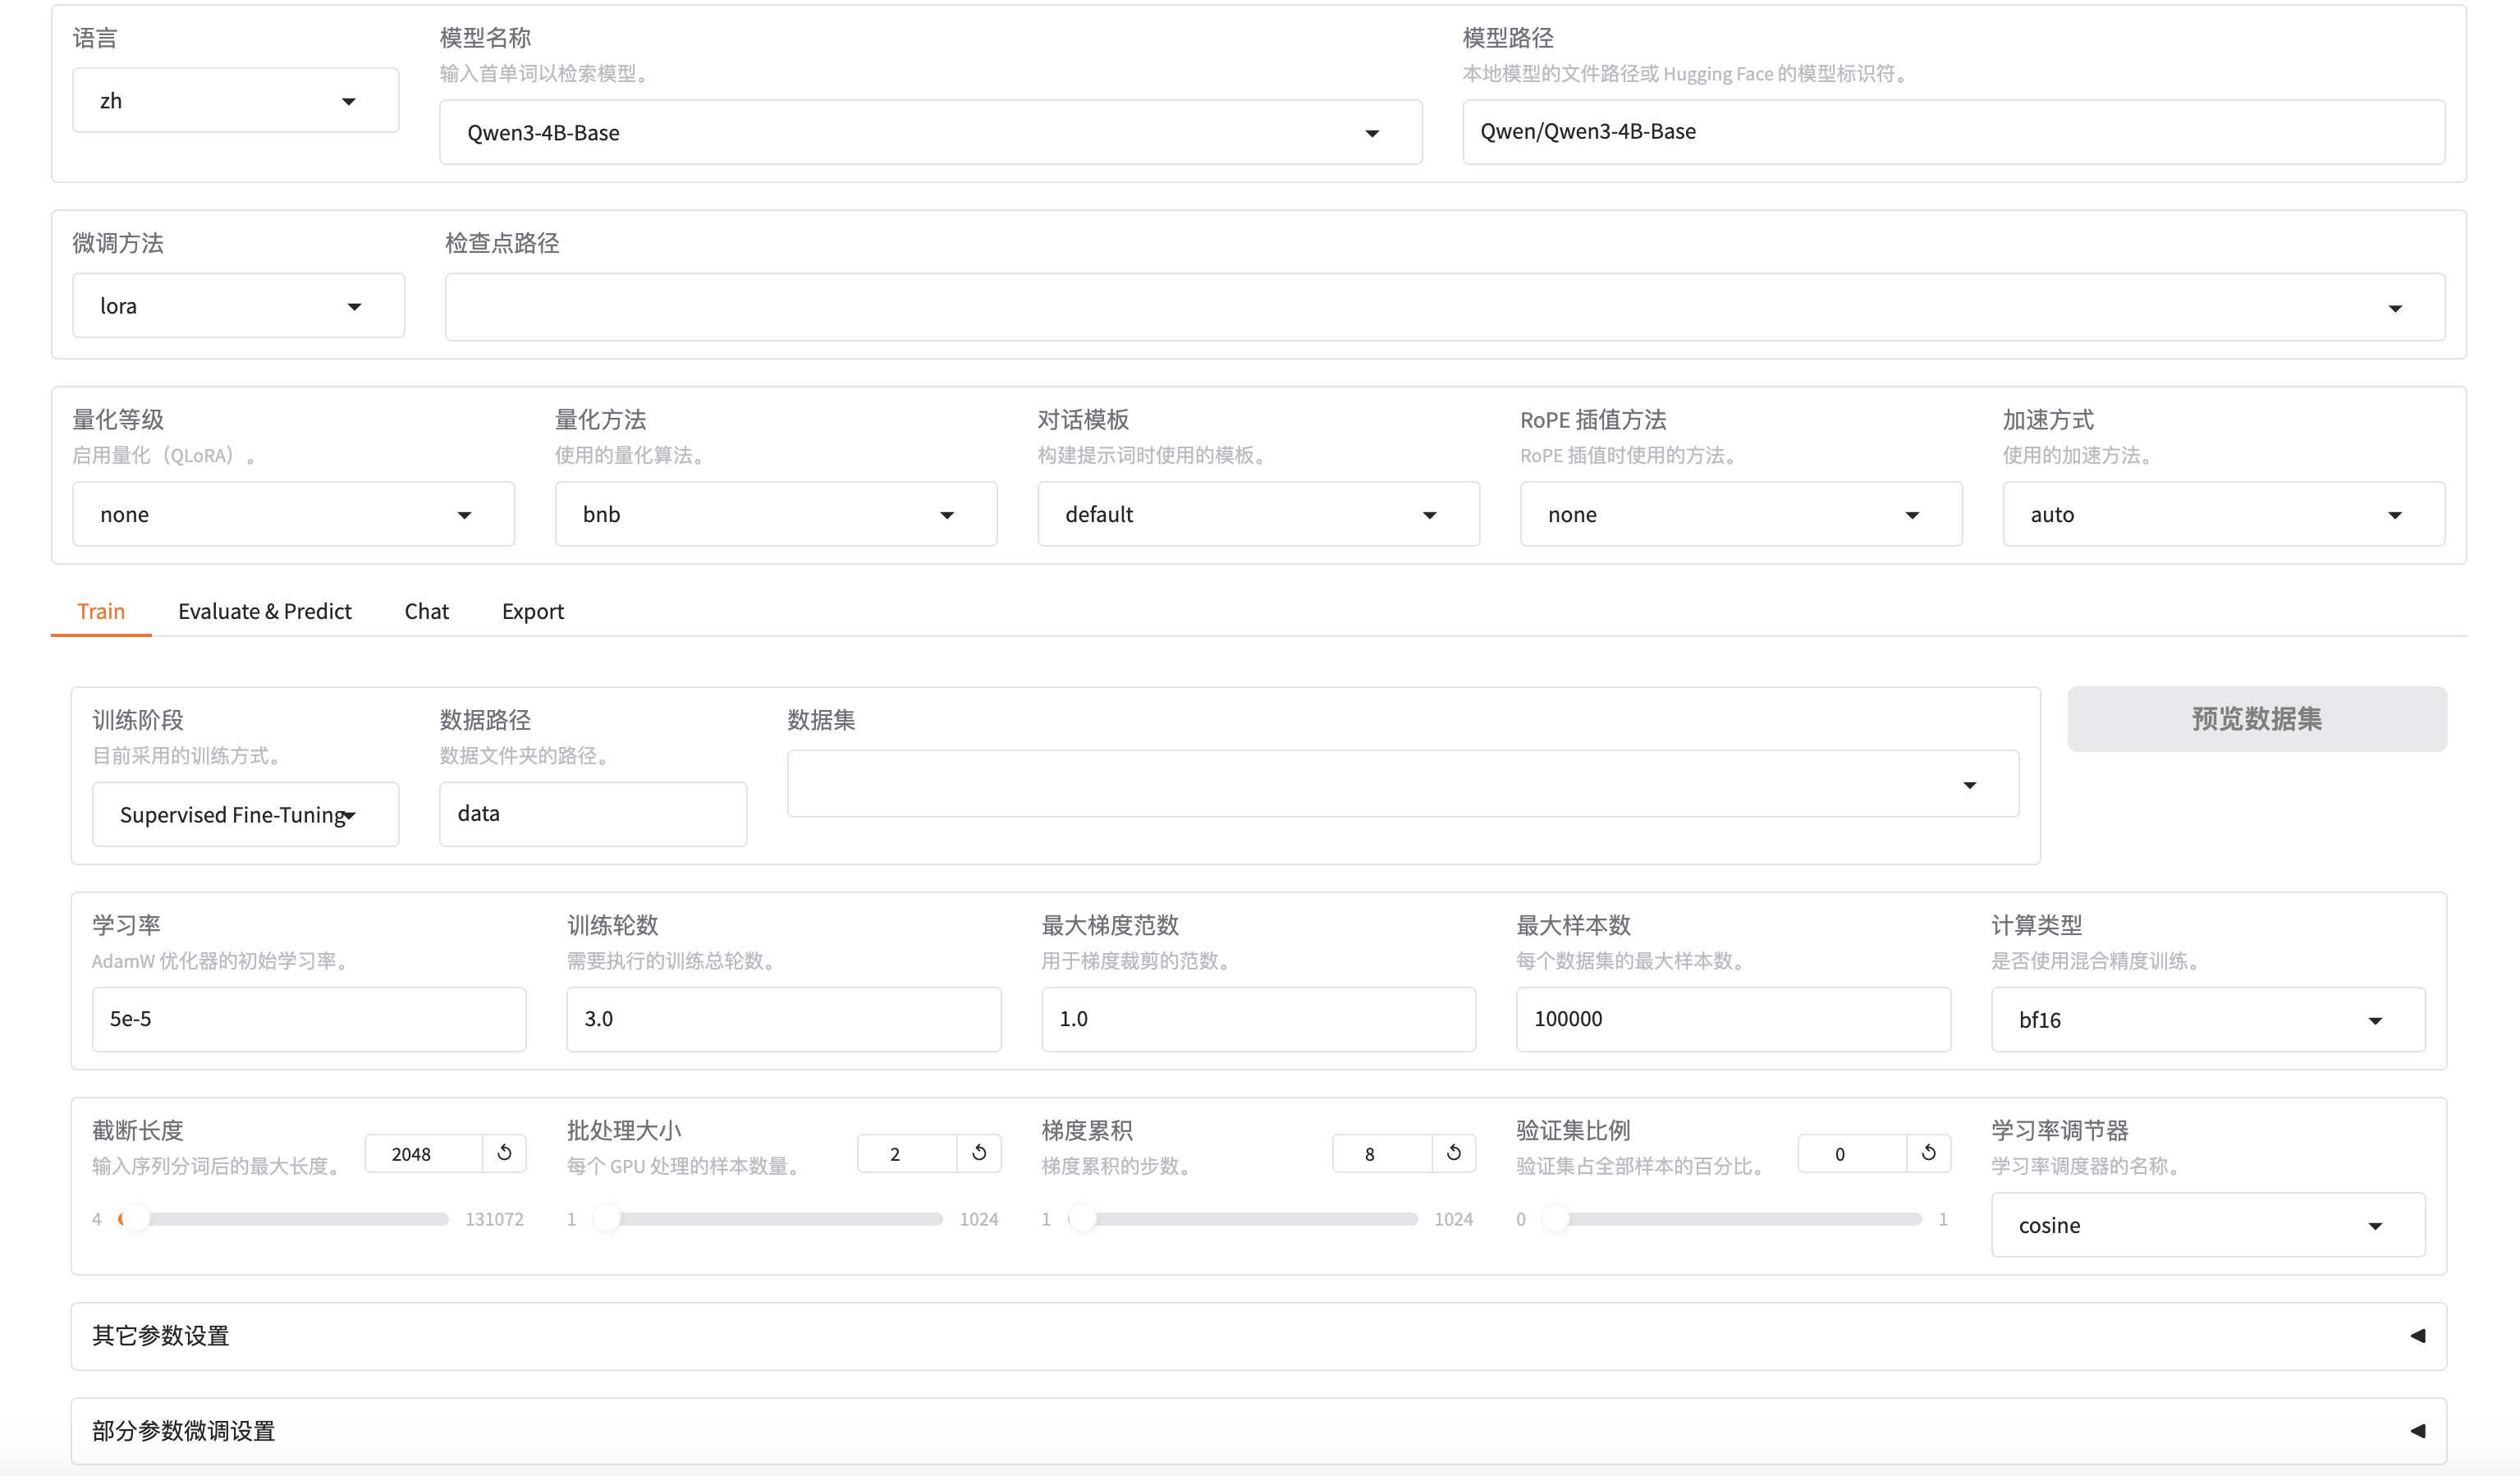Switch to the Chat tab
This screenshot has width=2520, height=1476.
pyautogui.click(x=427, y=611)
